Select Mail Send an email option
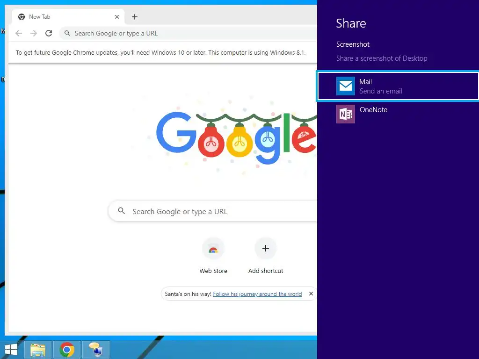The image size is (479, 359). coord(398,86)
